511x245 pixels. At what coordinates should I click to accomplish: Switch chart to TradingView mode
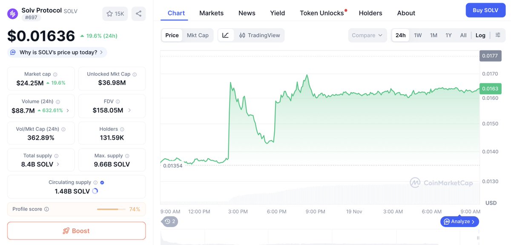259,35
